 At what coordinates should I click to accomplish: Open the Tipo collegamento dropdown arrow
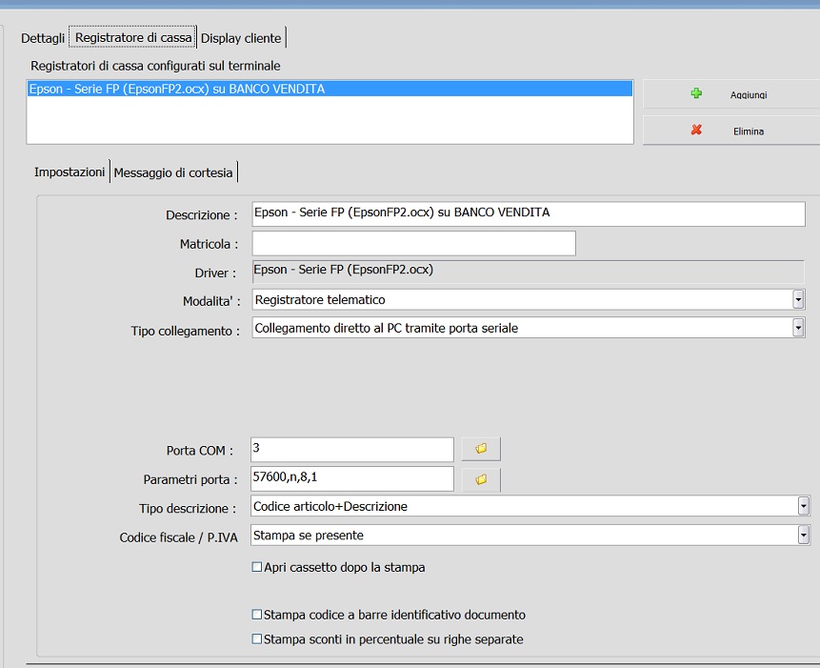798,328
